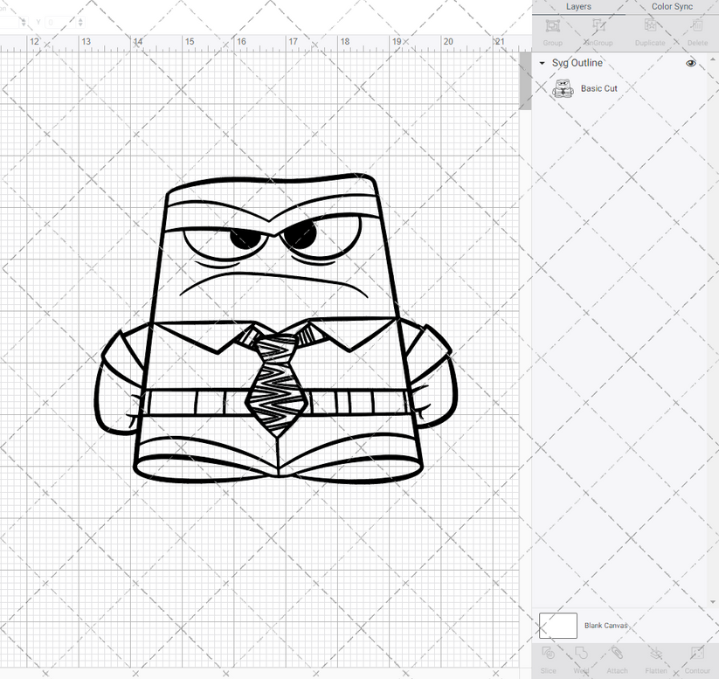This screenshot has height=679, width=719.
Task: Click the Group icon
Action: [552, 31]
